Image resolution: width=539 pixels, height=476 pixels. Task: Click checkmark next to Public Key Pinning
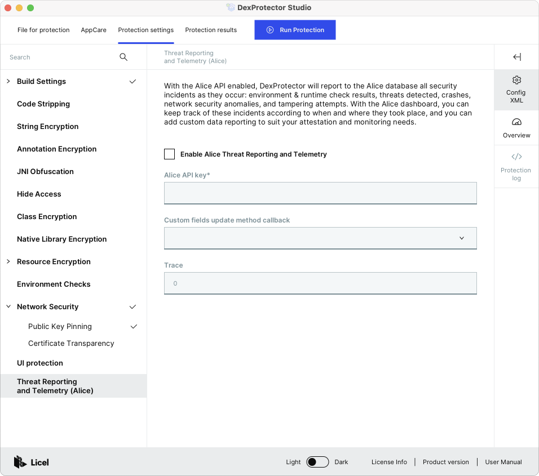coord(134,326)
